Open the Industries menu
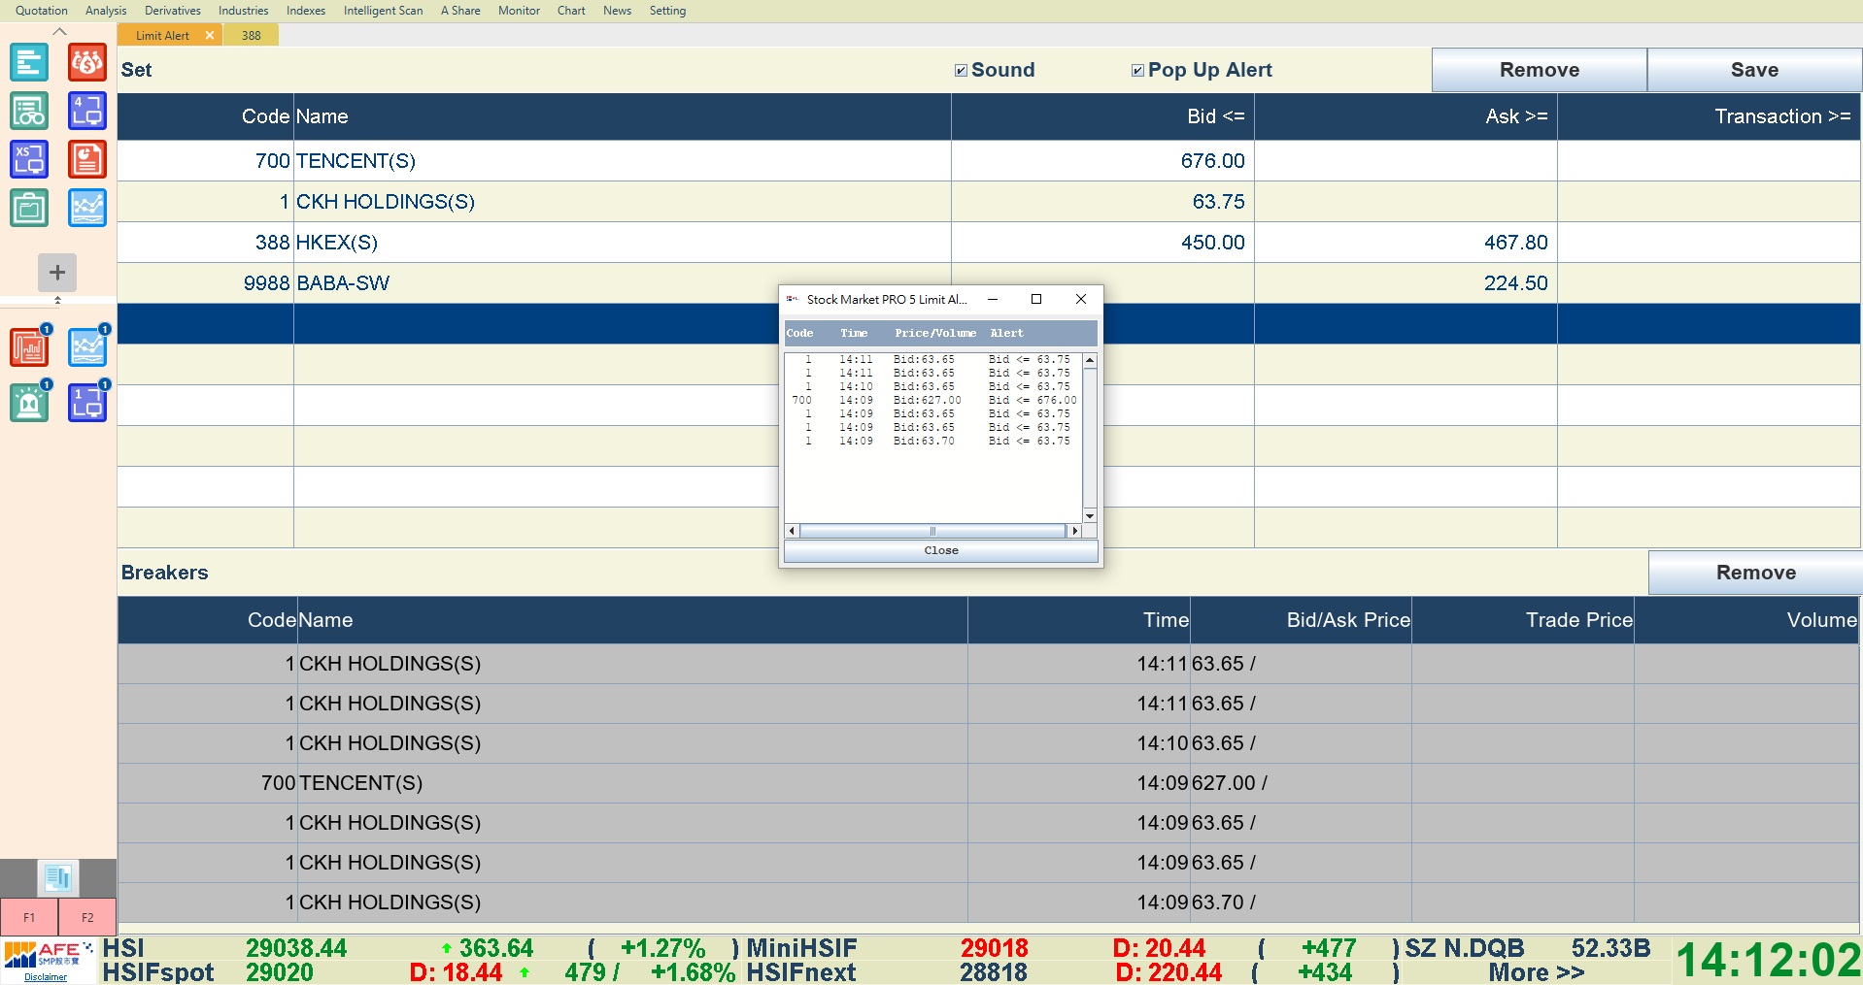The width and height of the screenshot is (1863, 985). pos(243,11)
